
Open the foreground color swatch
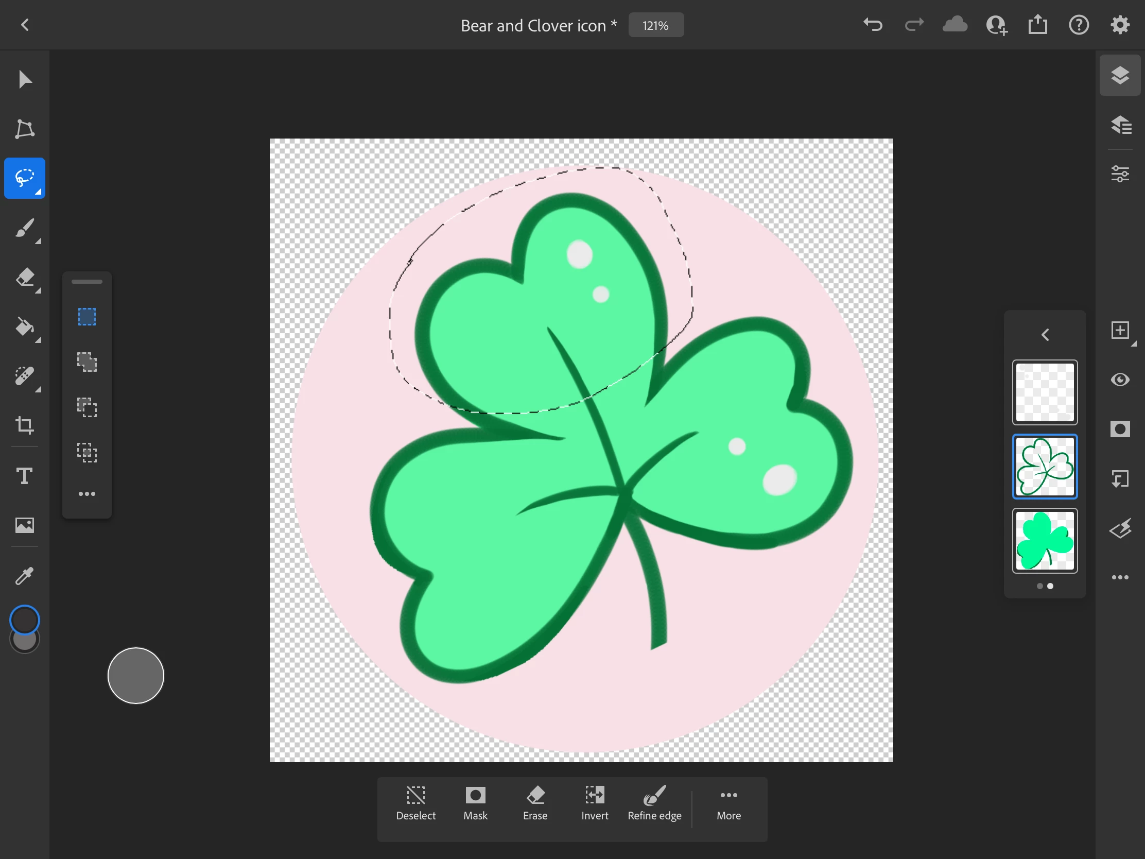[x=24, y=619]
